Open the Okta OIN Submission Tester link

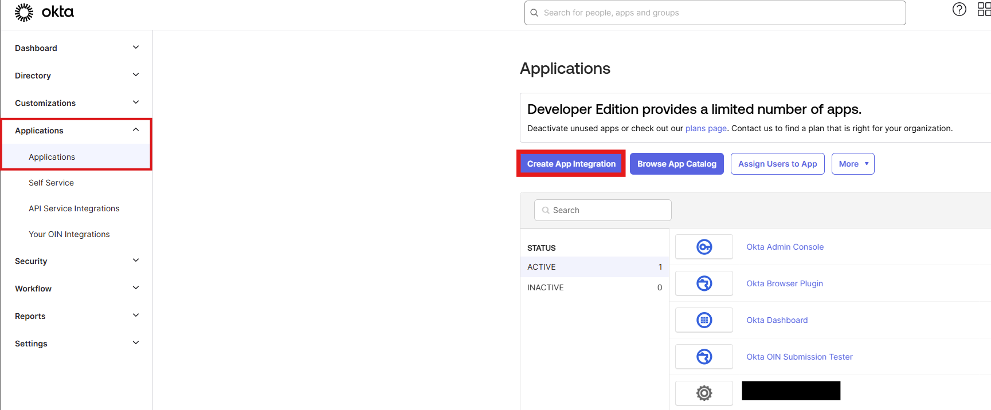[x=800, y=357]
